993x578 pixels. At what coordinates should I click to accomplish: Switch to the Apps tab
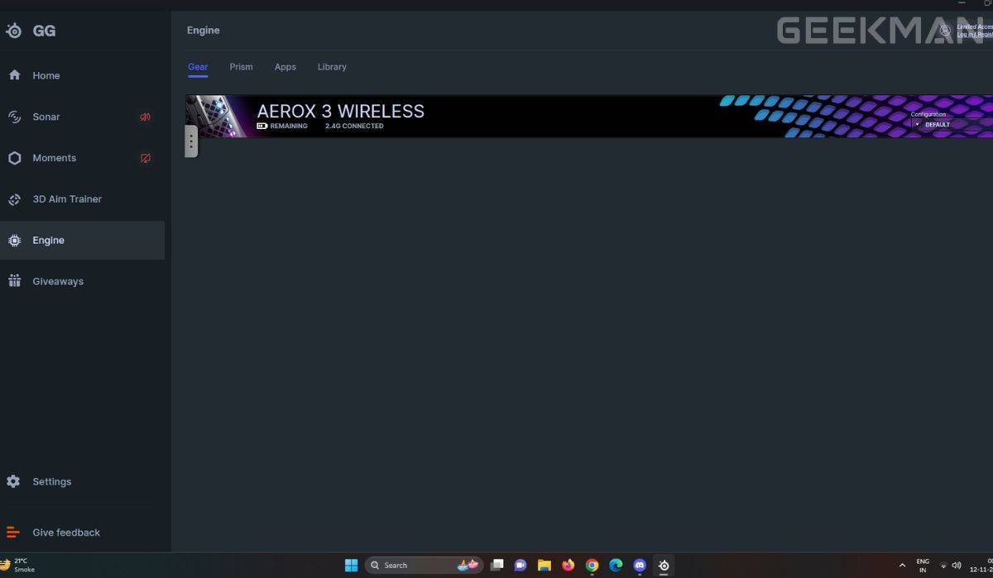(285, 67)
